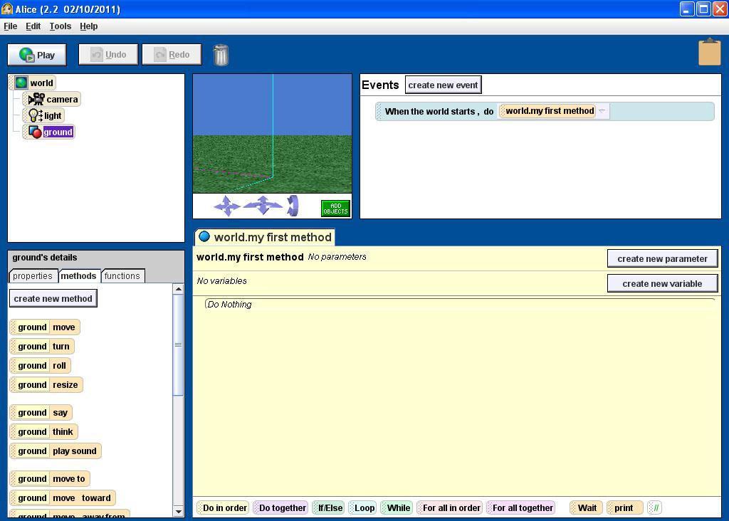729x521 pixels.
Task: Click the camera move four-arrow control
Action: point(227,206)
